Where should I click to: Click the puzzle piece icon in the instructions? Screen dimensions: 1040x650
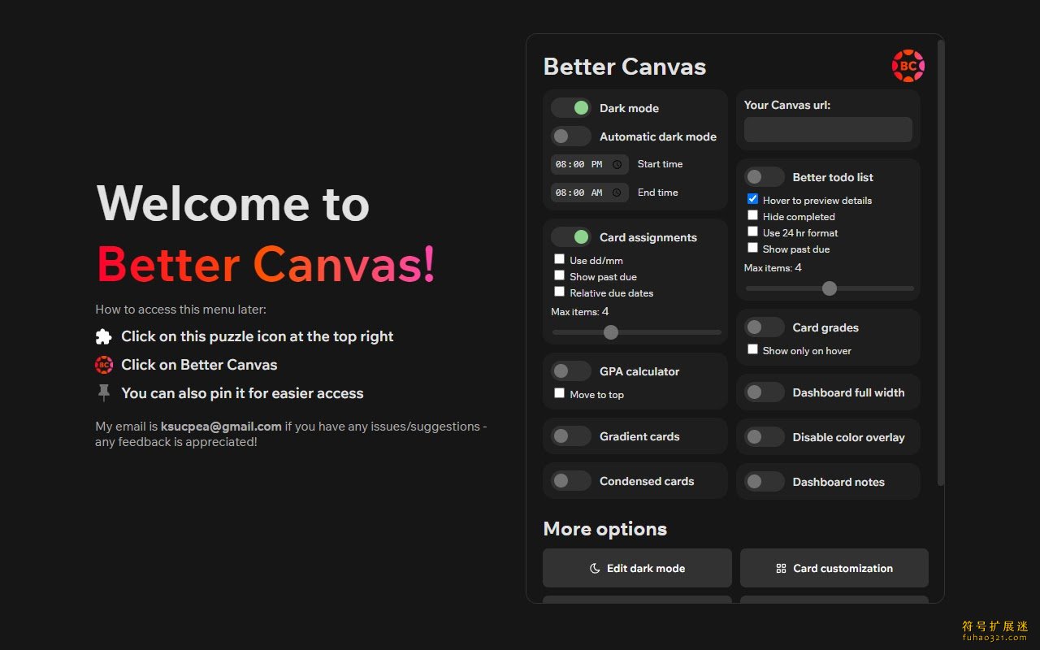pyautogui.click(x=103, y=336)
